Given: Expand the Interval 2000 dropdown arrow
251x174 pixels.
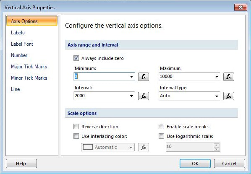Looking at the screenshot, I should pos(131,96).
